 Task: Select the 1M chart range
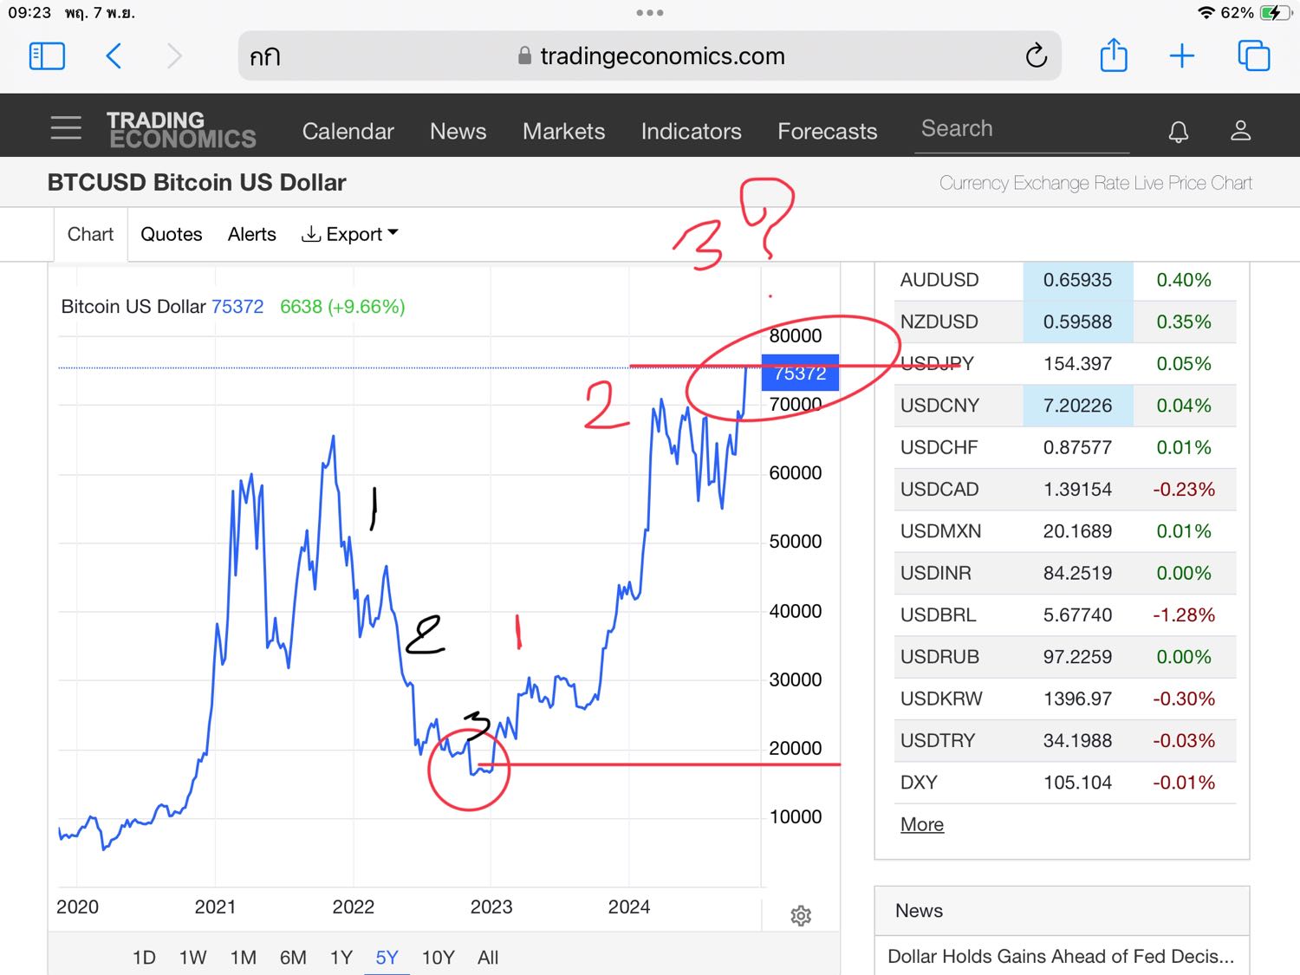click(243, 958)
